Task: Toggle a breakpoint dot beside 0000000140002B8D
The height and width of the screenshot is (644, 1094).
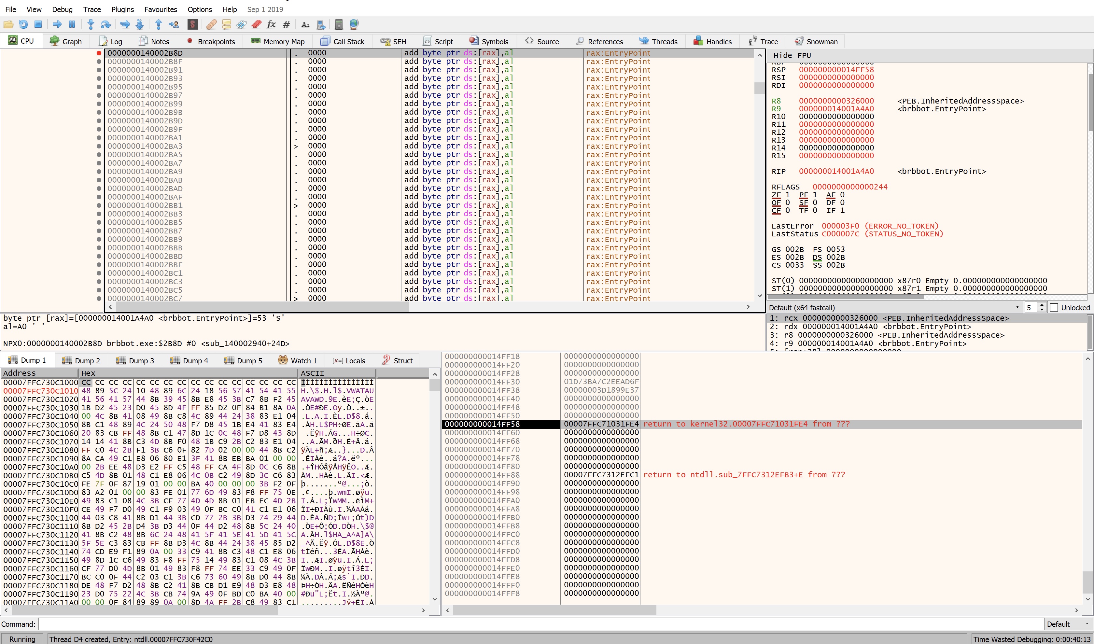Action: pyautogui.click(x=99, y=52)
